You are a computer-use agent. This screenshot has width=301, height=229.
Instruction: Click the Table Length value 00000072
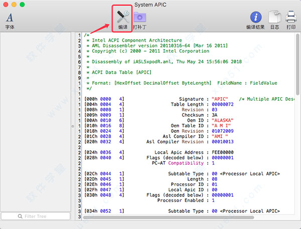(223, 104)
